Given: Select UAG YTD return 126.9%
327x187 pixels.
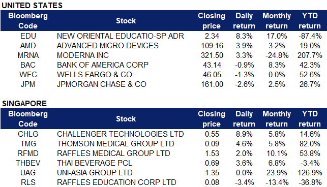Looking at the screenshot, I should (x=310, y=173).
